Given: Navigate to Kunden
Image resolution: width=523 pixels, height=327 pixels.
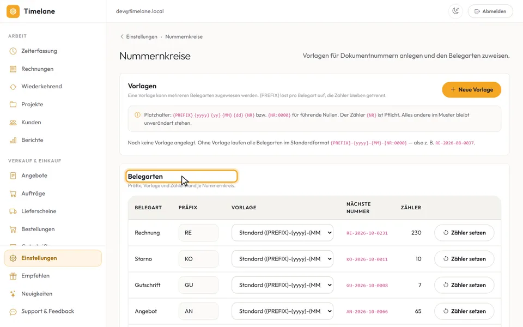Looking at the screenshot, I should click(x=53, y=123).
